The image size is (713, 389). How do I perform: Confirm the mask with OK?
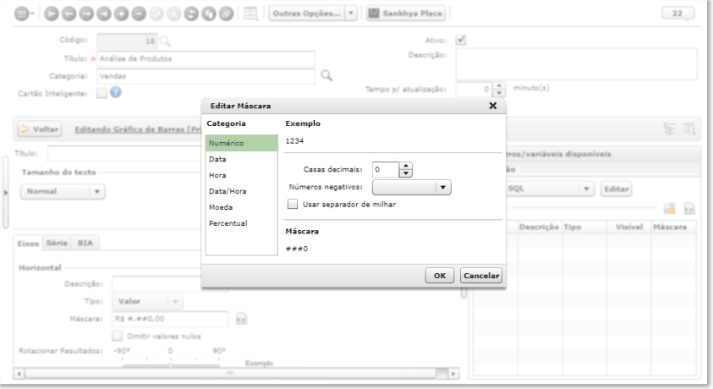point(440,276)
